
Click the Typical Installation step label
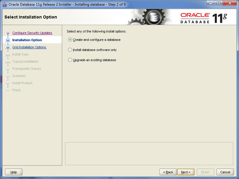point(25,61)
